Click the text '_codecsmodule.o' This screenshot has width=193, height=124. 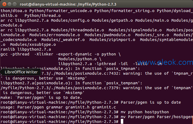[x=19, y=40]
